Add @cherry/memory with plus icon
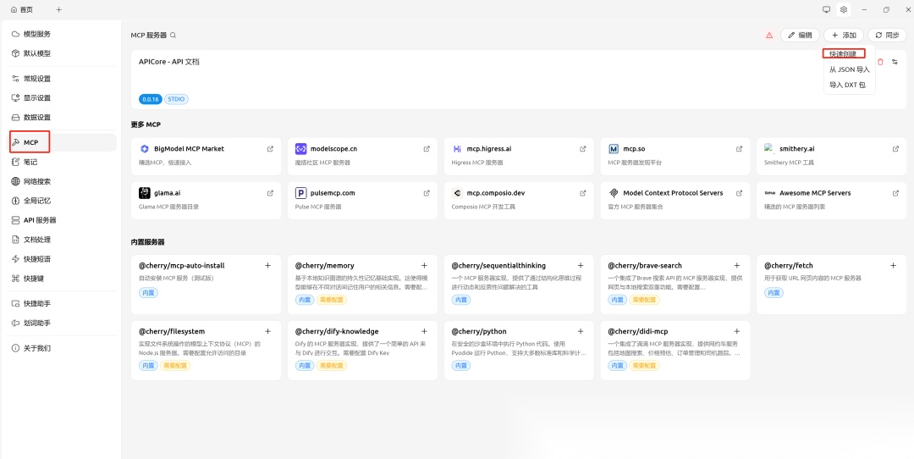914x459 pixels. (424, 265)
